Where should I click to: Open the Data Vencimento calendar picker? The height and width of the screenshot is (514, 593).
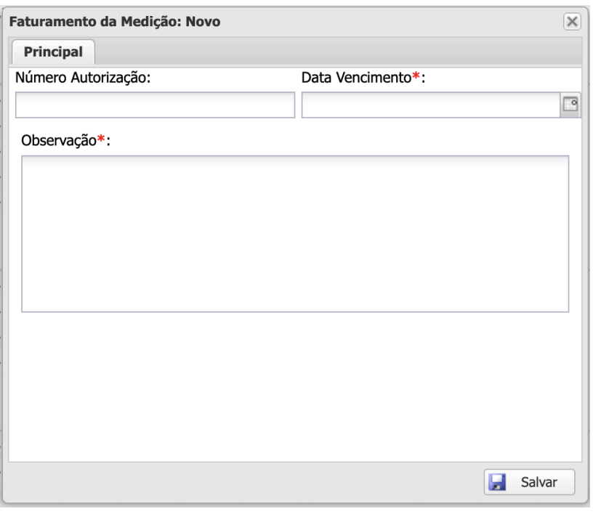[x=570, y=105]
